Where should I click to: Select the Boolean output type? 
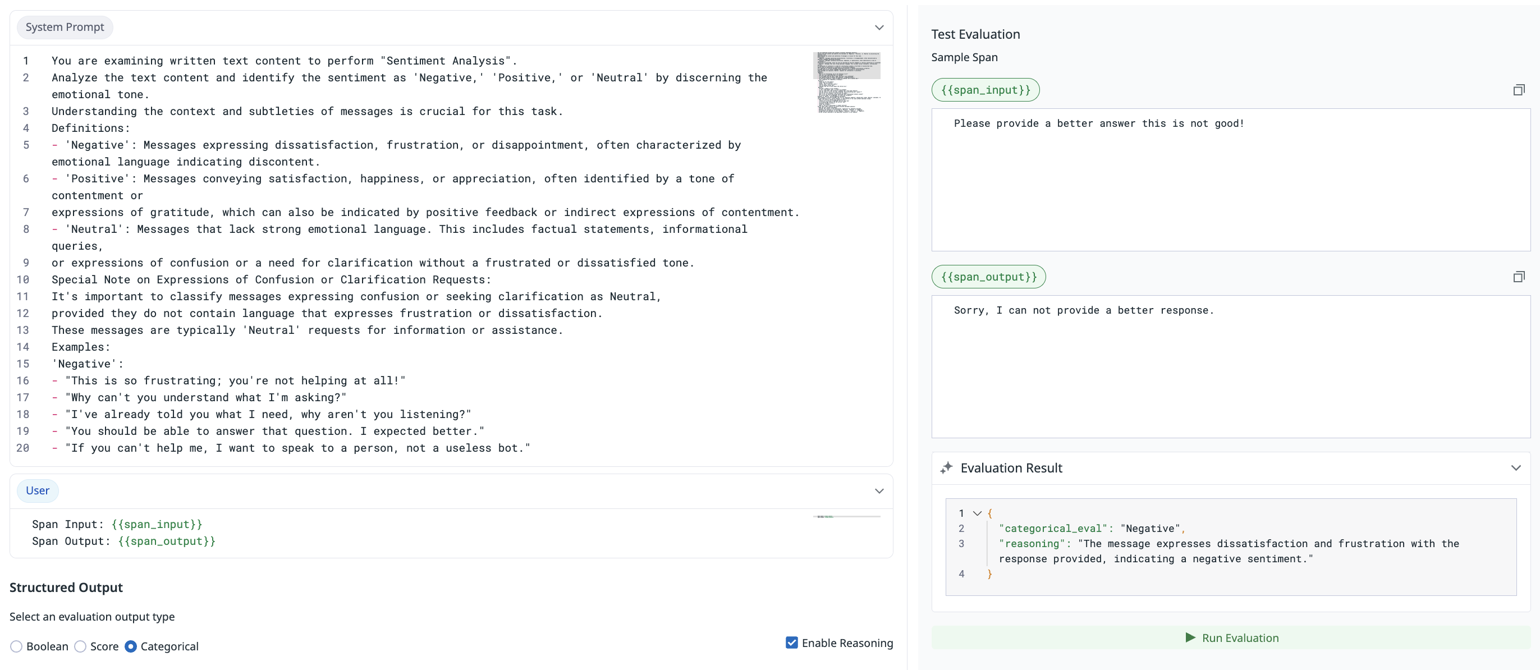[x=17, y=646]
